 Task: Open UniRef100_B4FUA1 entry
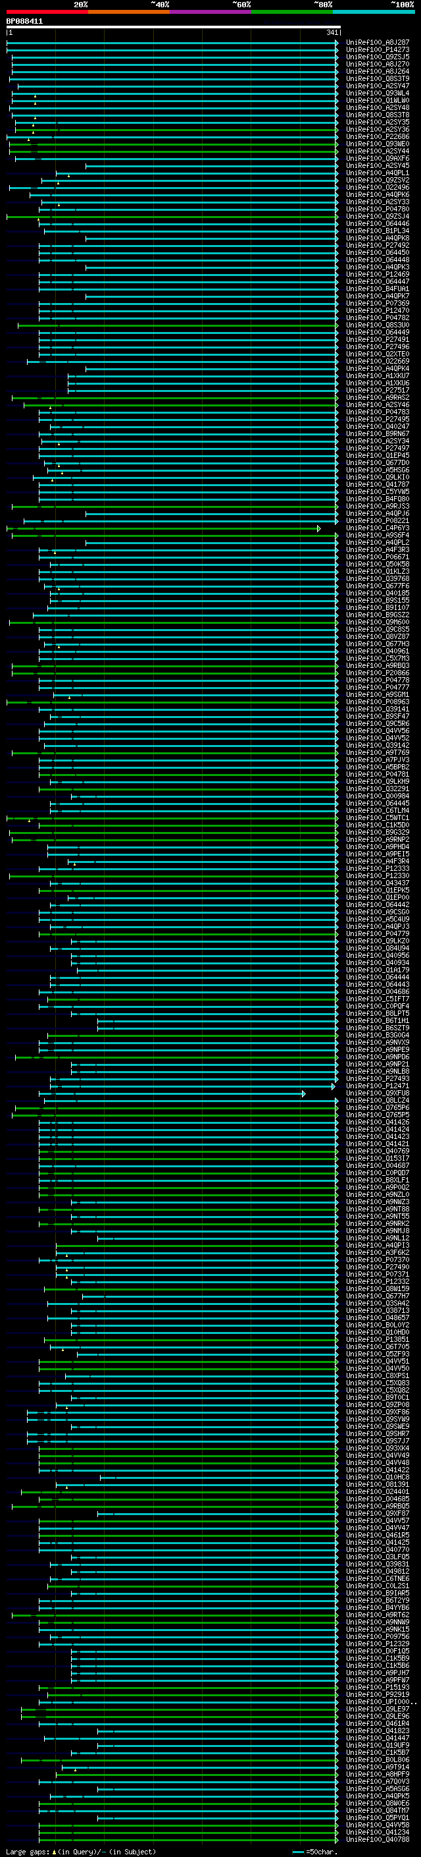coord(378,289)
